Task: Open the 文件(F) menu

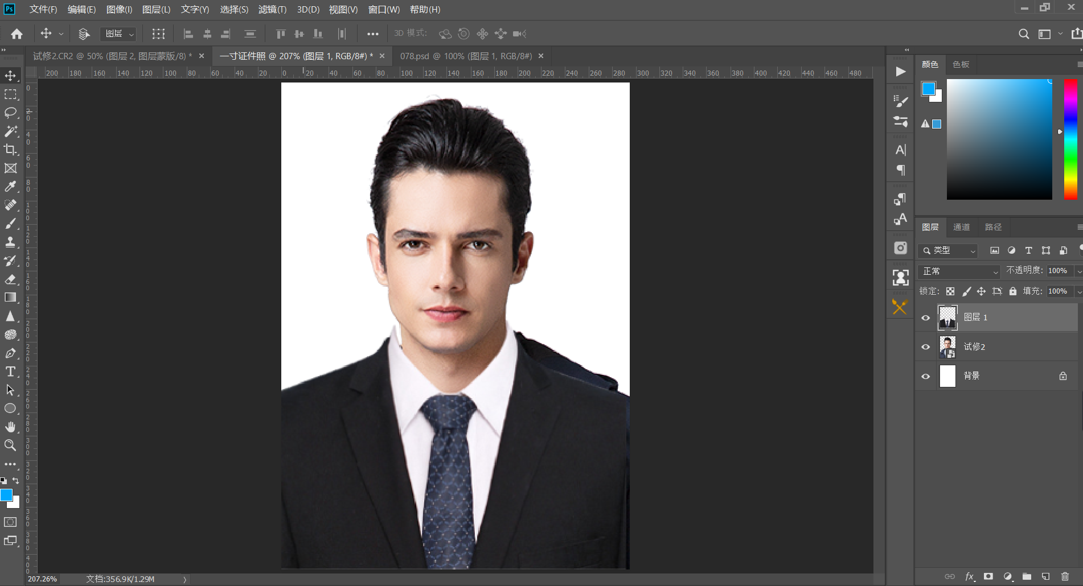Action: click(x=43, y=9)
